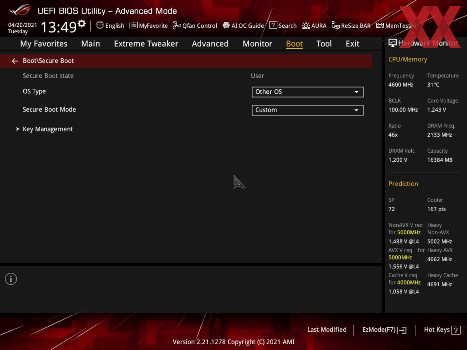Click the globe language icon
The width and height of the screenshot is (467, 350).
[100, 25]
